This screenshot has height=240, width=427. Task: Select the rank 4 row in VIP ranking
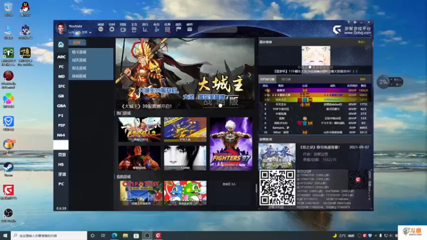[x=315, y=105]
